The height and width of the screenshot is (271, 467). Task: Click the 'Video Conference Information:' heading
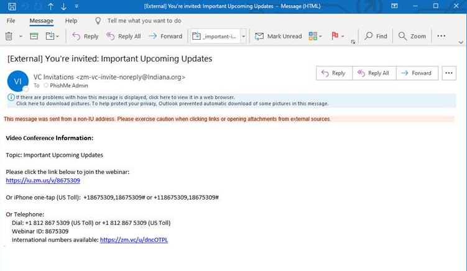click(50, 138)
